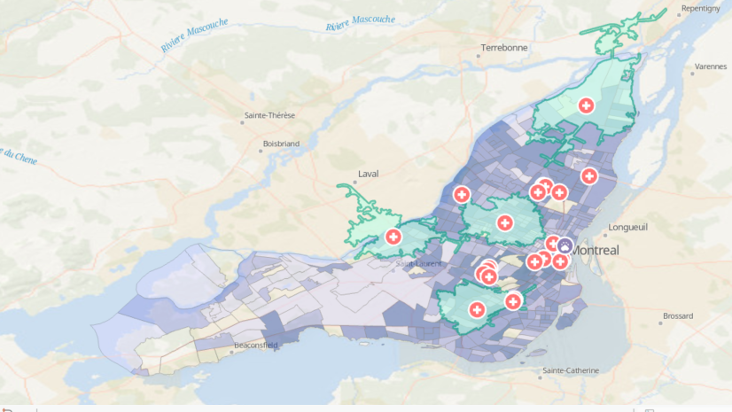Screen dimensions: 732x412
Task: Click westernmost hospital marker in southern green zone
Action: coord(477,309)
